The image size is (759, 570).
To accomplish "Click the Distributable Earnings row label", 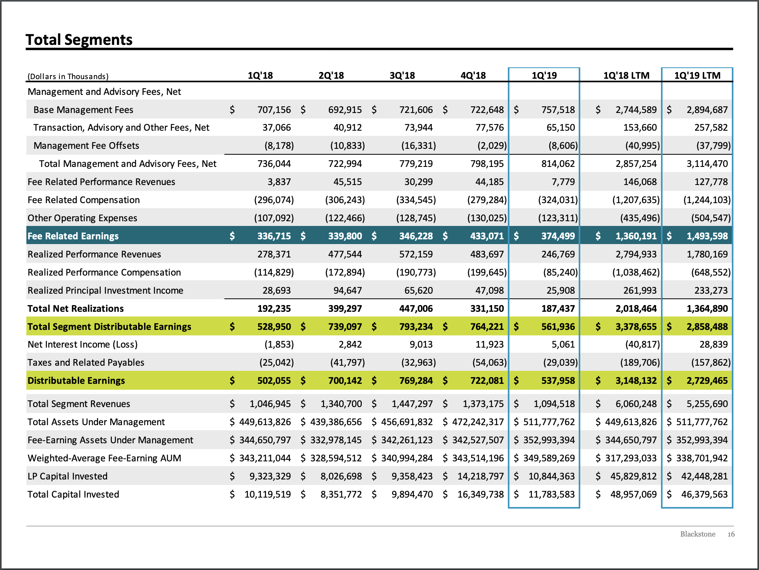I will [x=76, y=381].
